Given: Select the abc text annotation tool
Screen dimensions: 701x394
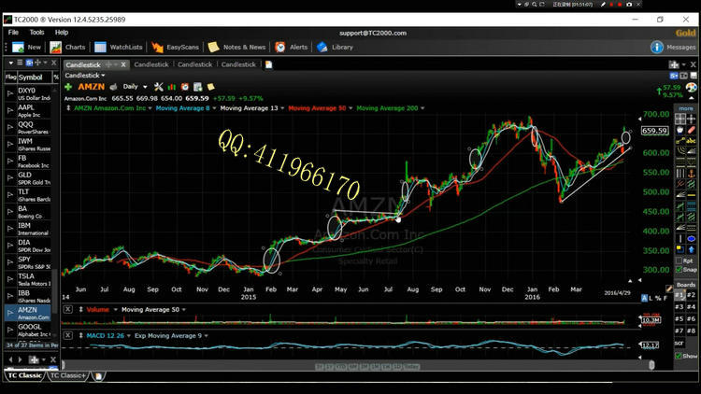Looking at the screenshot, I should (x=691, y=141).
